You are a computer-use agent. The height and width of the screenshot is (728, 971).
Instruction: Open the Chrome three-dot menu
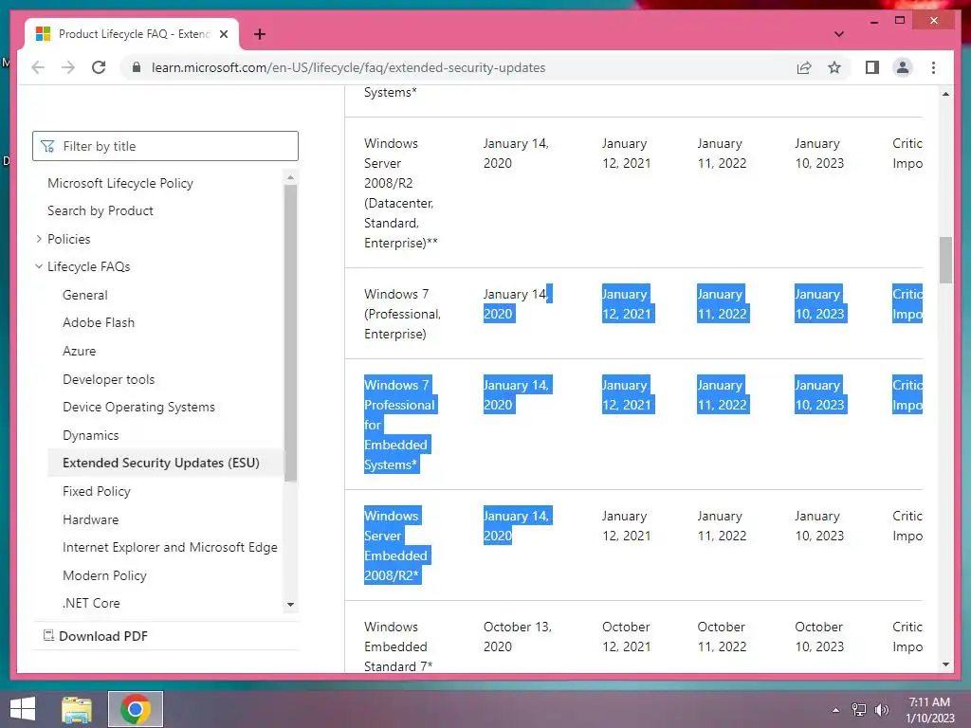[933, 67]
